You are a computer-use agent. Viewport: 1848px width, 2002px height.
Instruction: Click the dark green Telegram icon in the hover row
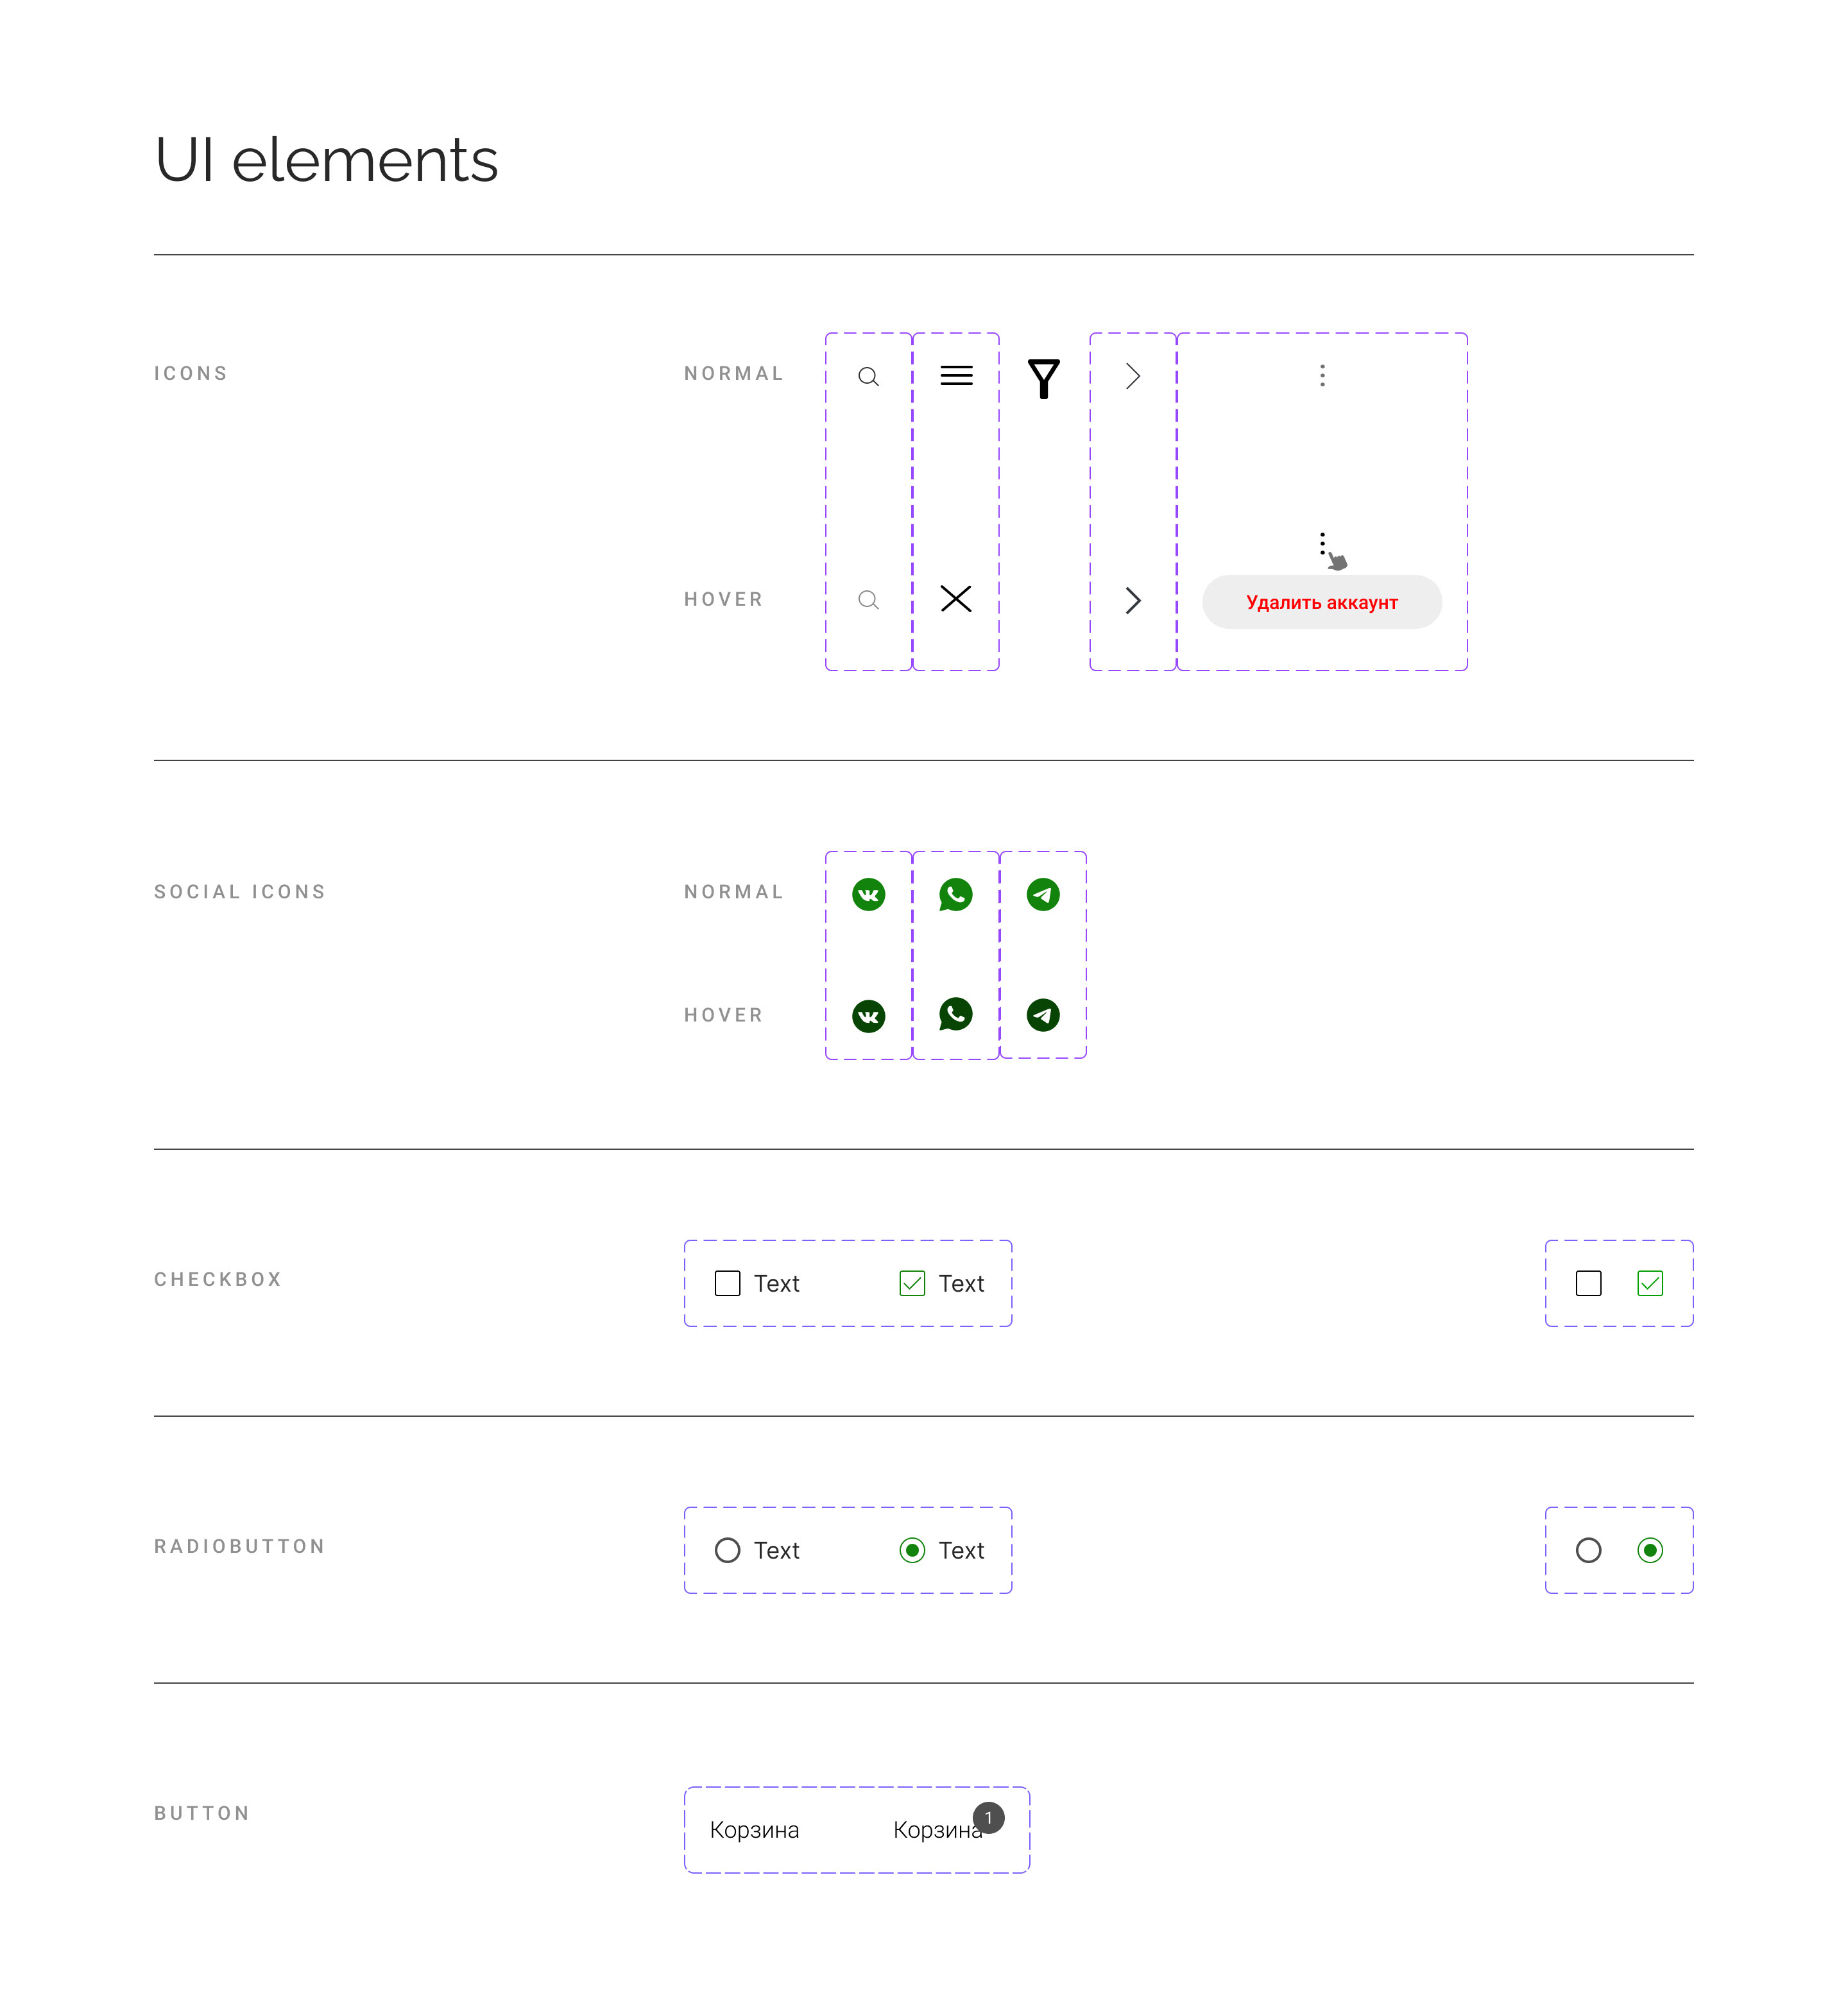click(x=1043, y=1015)
